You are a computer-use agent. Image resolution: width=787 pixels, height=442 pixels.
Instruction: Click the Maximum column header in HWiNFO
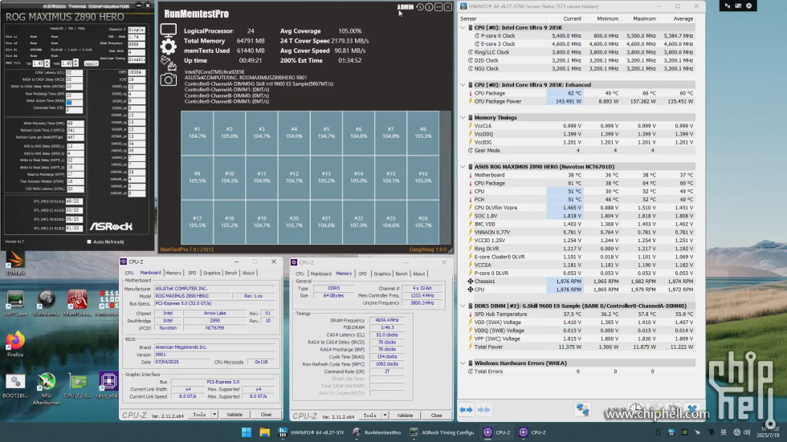pyautogui.click(x=644, y=18)
